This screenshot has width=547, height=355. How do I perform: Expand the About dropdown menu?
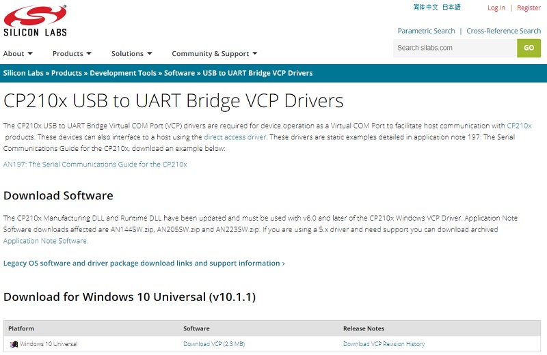(18, 54)
